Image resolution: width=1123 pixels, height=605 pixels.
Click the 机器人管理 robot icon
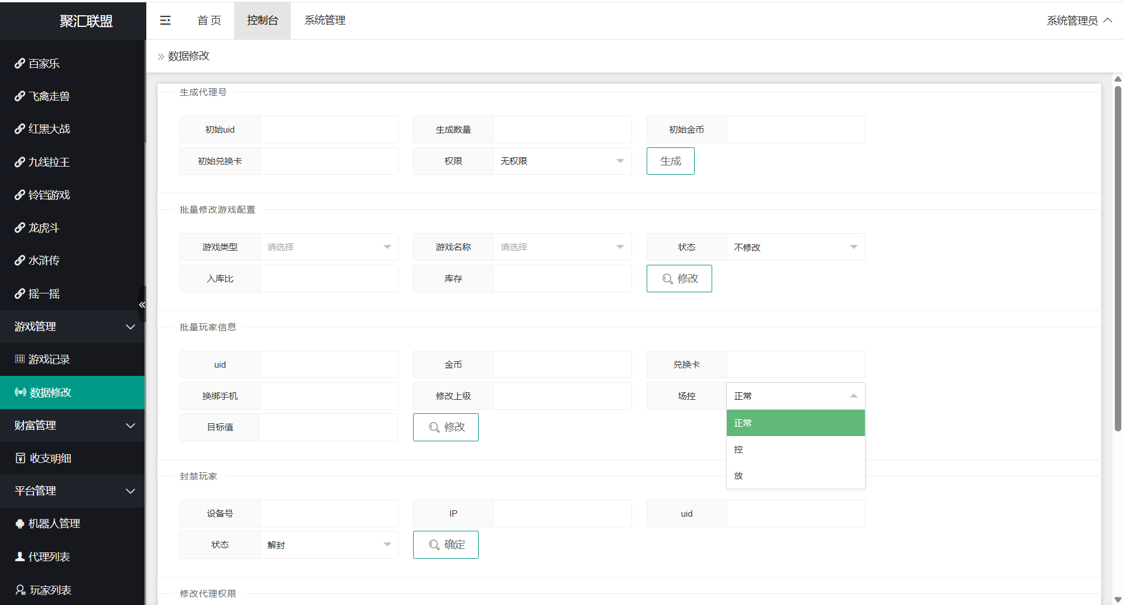(20, 524)
